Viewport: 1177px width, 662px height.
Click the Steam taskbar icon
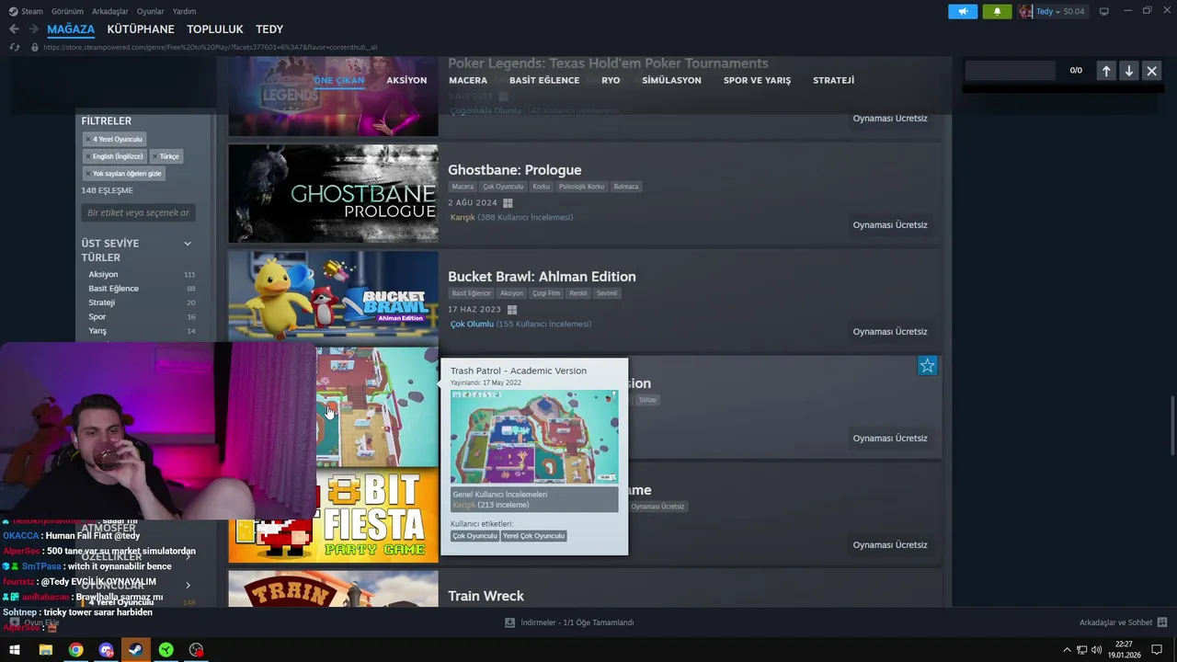[x=135, y=650]
